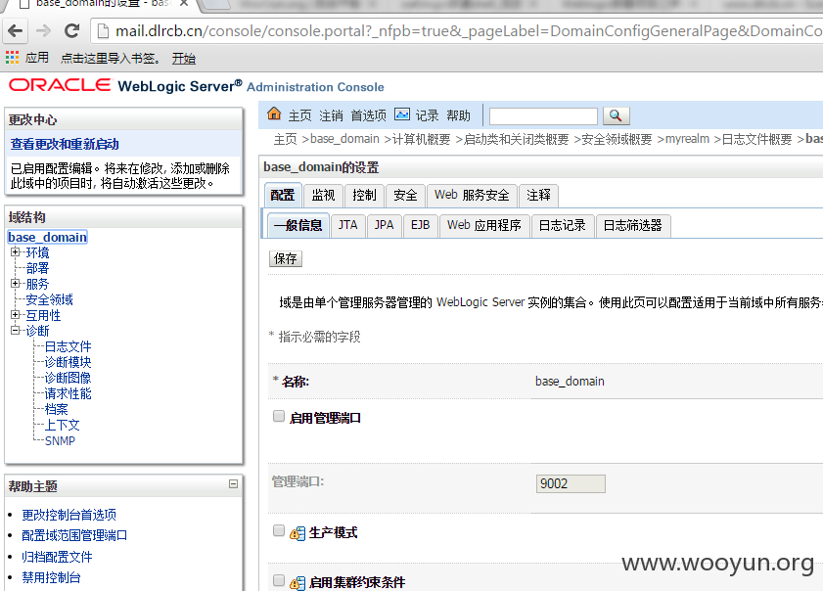
Task: Open 诊断图像 in the tree
Action: point(68,378)
